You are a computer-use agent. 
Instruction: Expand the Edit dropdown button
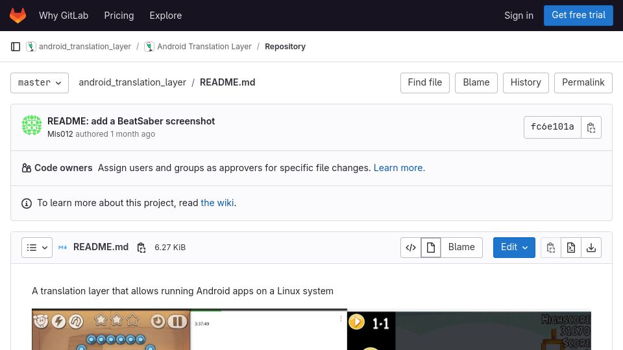(514, 248)
